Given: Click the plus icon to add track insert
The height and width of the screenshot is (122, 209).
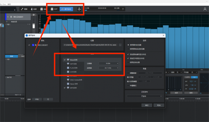Looking at the screenshot, I should pos(30,24).
